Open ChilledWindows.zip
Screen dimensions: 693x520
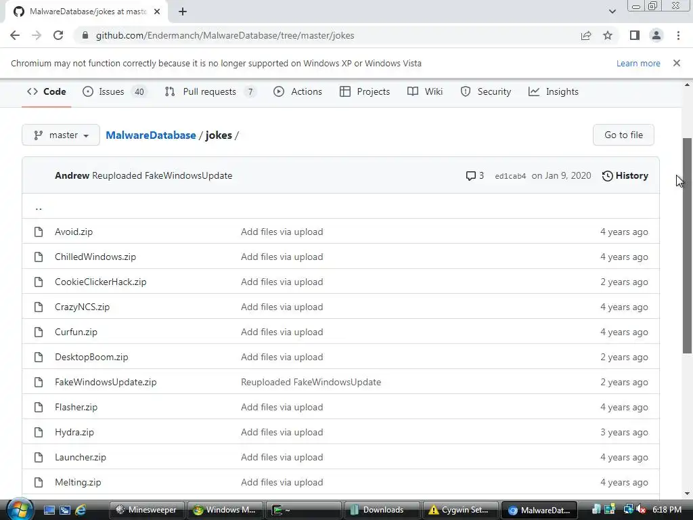point(95,257)
